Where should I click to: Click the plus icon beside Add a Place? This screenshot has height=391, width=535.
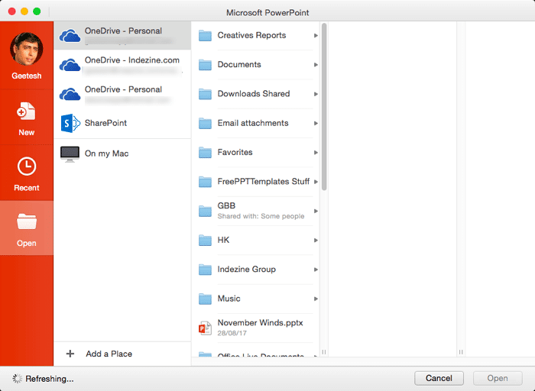(71, 354)
